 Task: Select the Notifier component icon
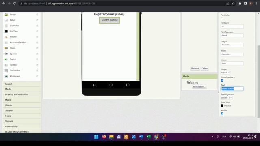coord(6,37)
